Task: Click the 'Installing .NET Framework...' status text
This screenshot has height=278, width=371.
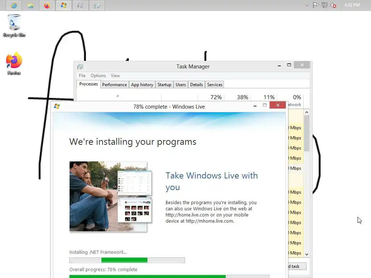Action: point(98,252)
